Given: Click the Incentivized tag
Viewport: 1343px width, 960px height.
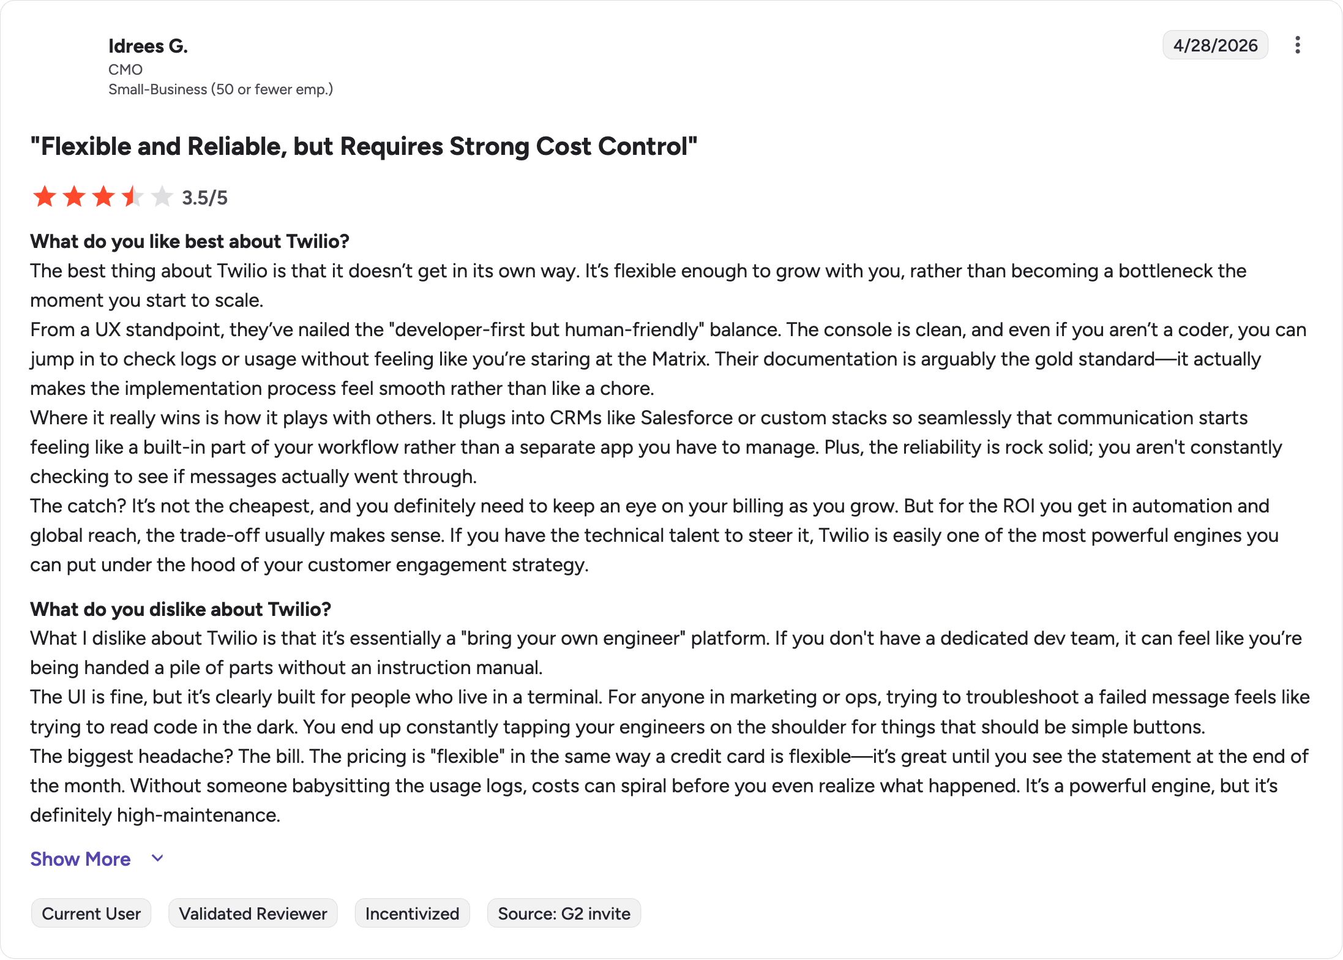Looking at the screenshot, I should coord(412,913).
